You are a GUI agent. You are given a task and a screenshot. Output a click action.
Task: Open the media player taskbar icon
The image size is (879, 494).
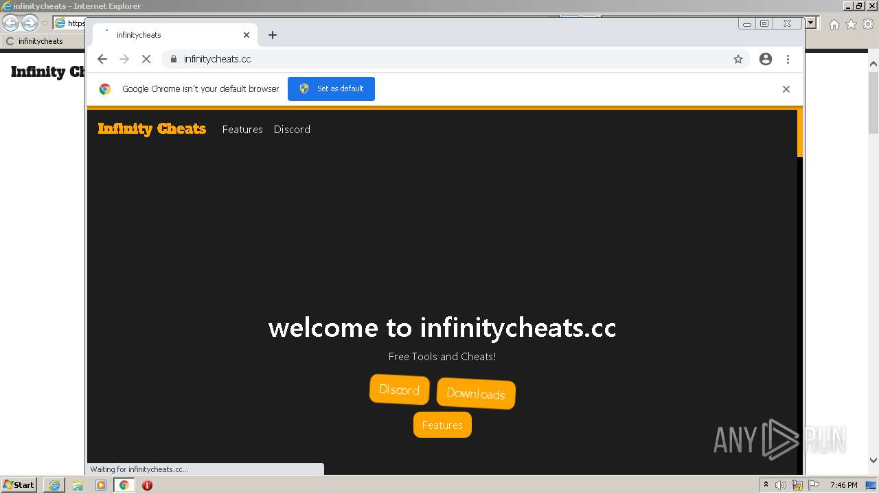click(x=101, y=485)
